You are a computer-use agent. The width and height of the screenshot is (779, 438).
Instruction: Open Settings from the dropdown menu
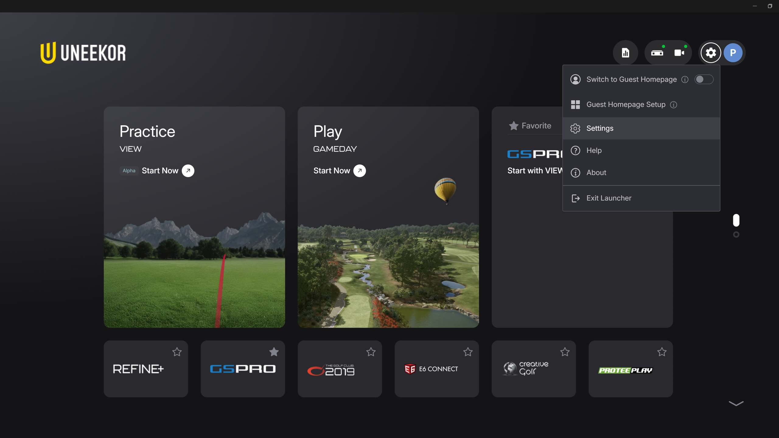(641, 128)
